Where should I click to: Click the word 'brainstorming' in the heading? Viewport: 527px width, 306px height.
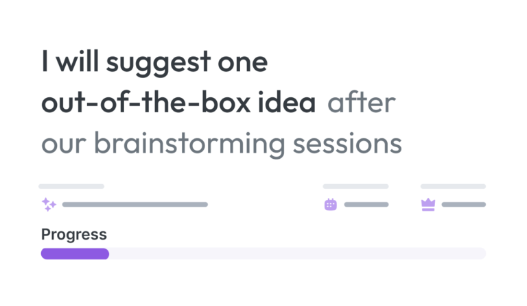point(189,144)
